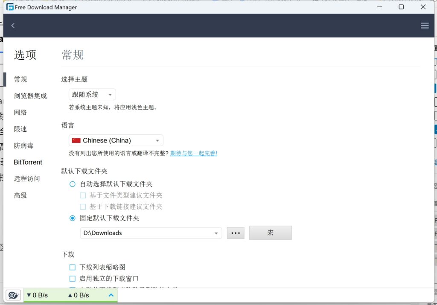Image resolution: width=437 pixels, height=305 pixels.
Task: Expand the D:\Downloads folder dropdown arrow
Action: click(x=216, y=233)
